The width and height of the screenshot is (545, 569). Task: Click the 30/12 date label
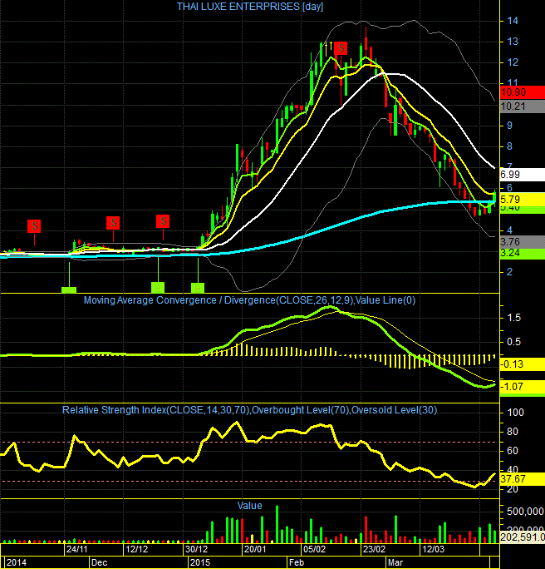click(196, 549)
